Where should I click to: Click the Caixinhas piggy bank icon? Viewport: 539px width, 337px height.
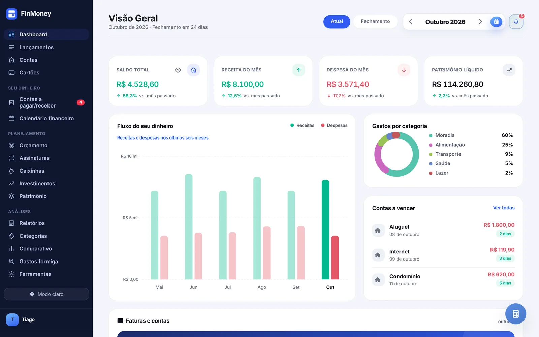coord(11,171)
